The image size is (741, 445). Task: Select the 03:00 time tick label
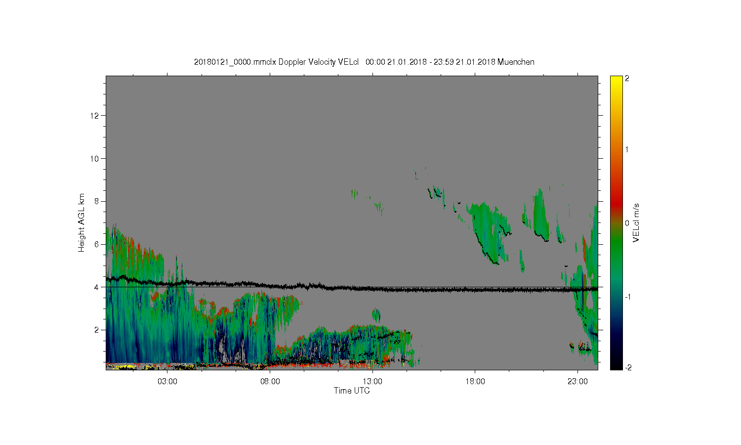(x=167, y=382)
